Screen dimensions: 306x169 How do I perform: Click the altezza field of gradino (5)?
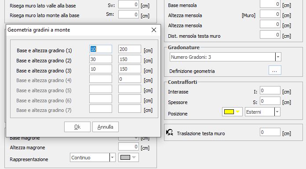pos(130,89)
